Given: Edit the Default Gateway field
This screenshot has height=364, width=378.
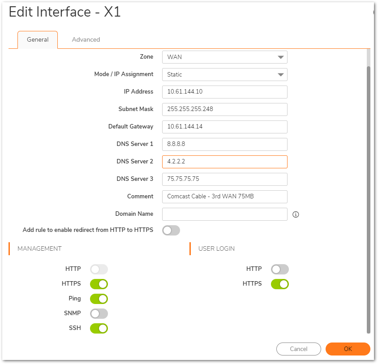Looking at the screenshot, I should [x=224, y=127].
